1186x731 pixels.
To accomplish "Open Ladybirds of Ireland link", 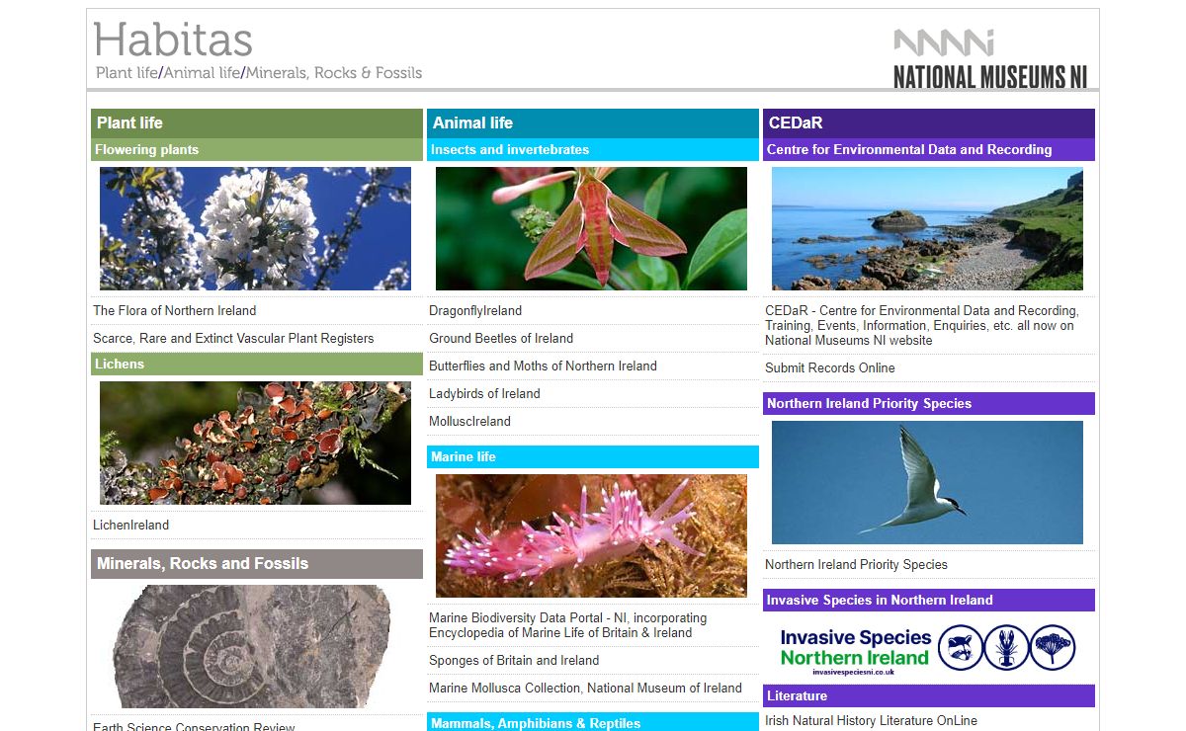I will pyautogui.click(x=484, y=393).
